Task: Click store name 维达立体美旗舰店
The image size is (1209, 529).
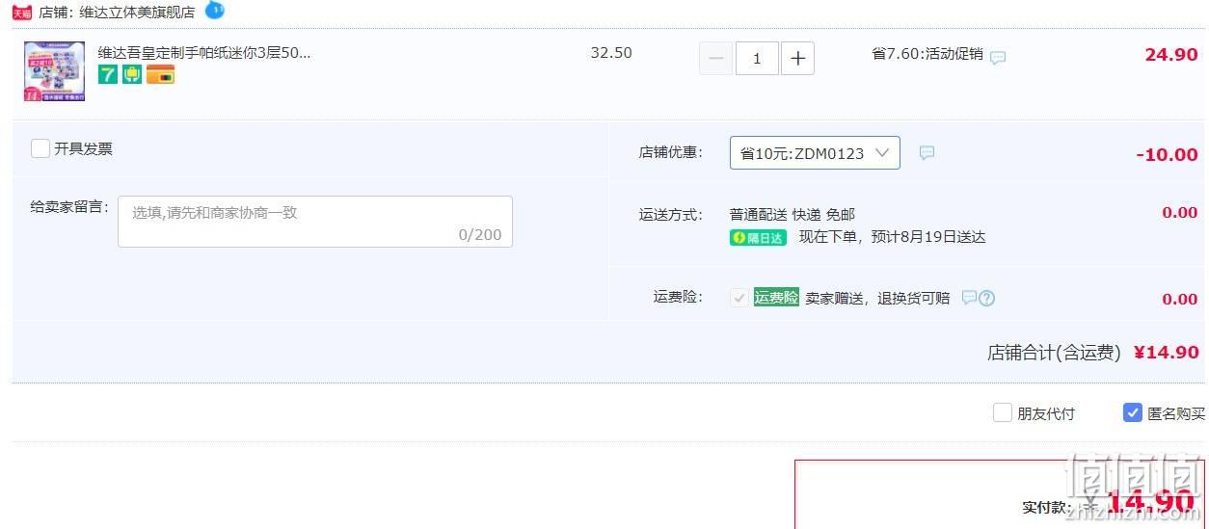Action: [x=135, y=13]
